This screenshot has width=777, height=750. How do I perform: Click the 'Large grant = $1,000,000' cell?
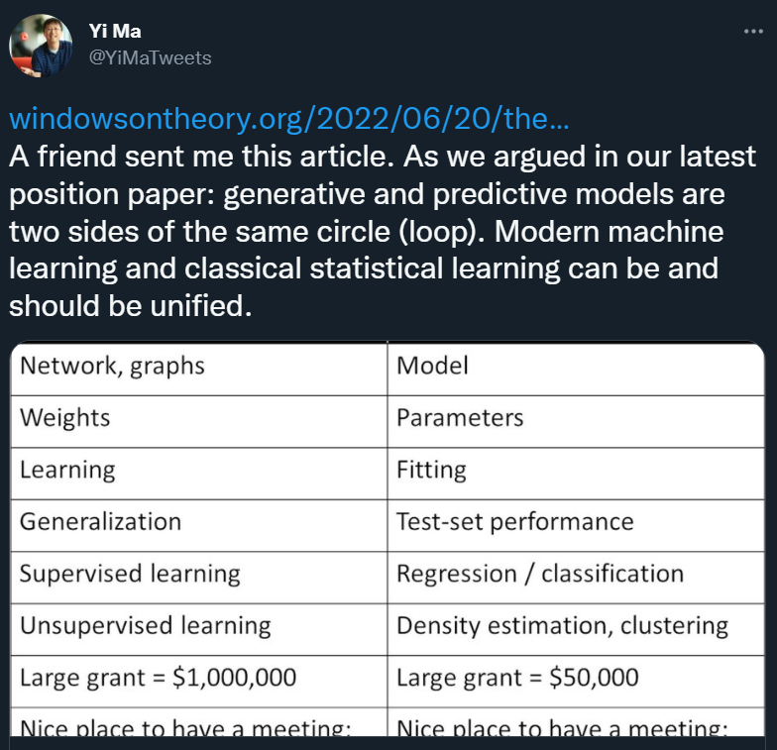198,682
